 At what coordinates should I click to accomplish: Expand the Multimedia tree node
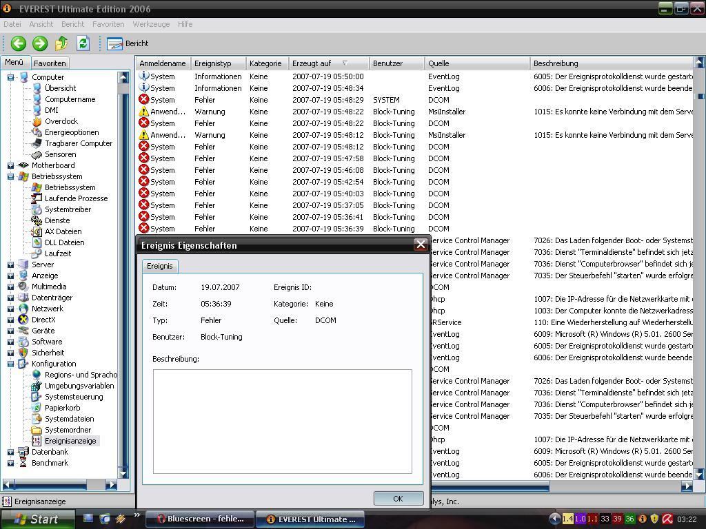(10, 287)
